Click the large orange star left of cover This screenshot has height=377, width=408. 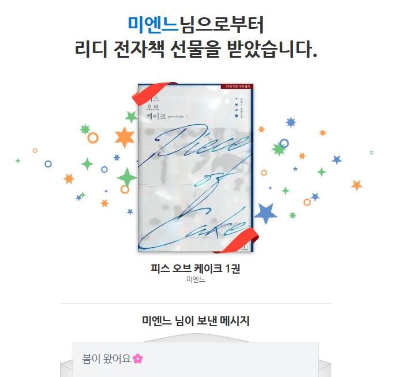click(x=125, y=137)
